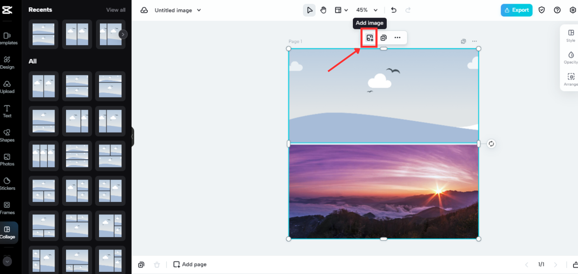Screen dimensions: 578x274
Task: Advance Recents carousel with arrow button
Action: (x=123, y=34)
